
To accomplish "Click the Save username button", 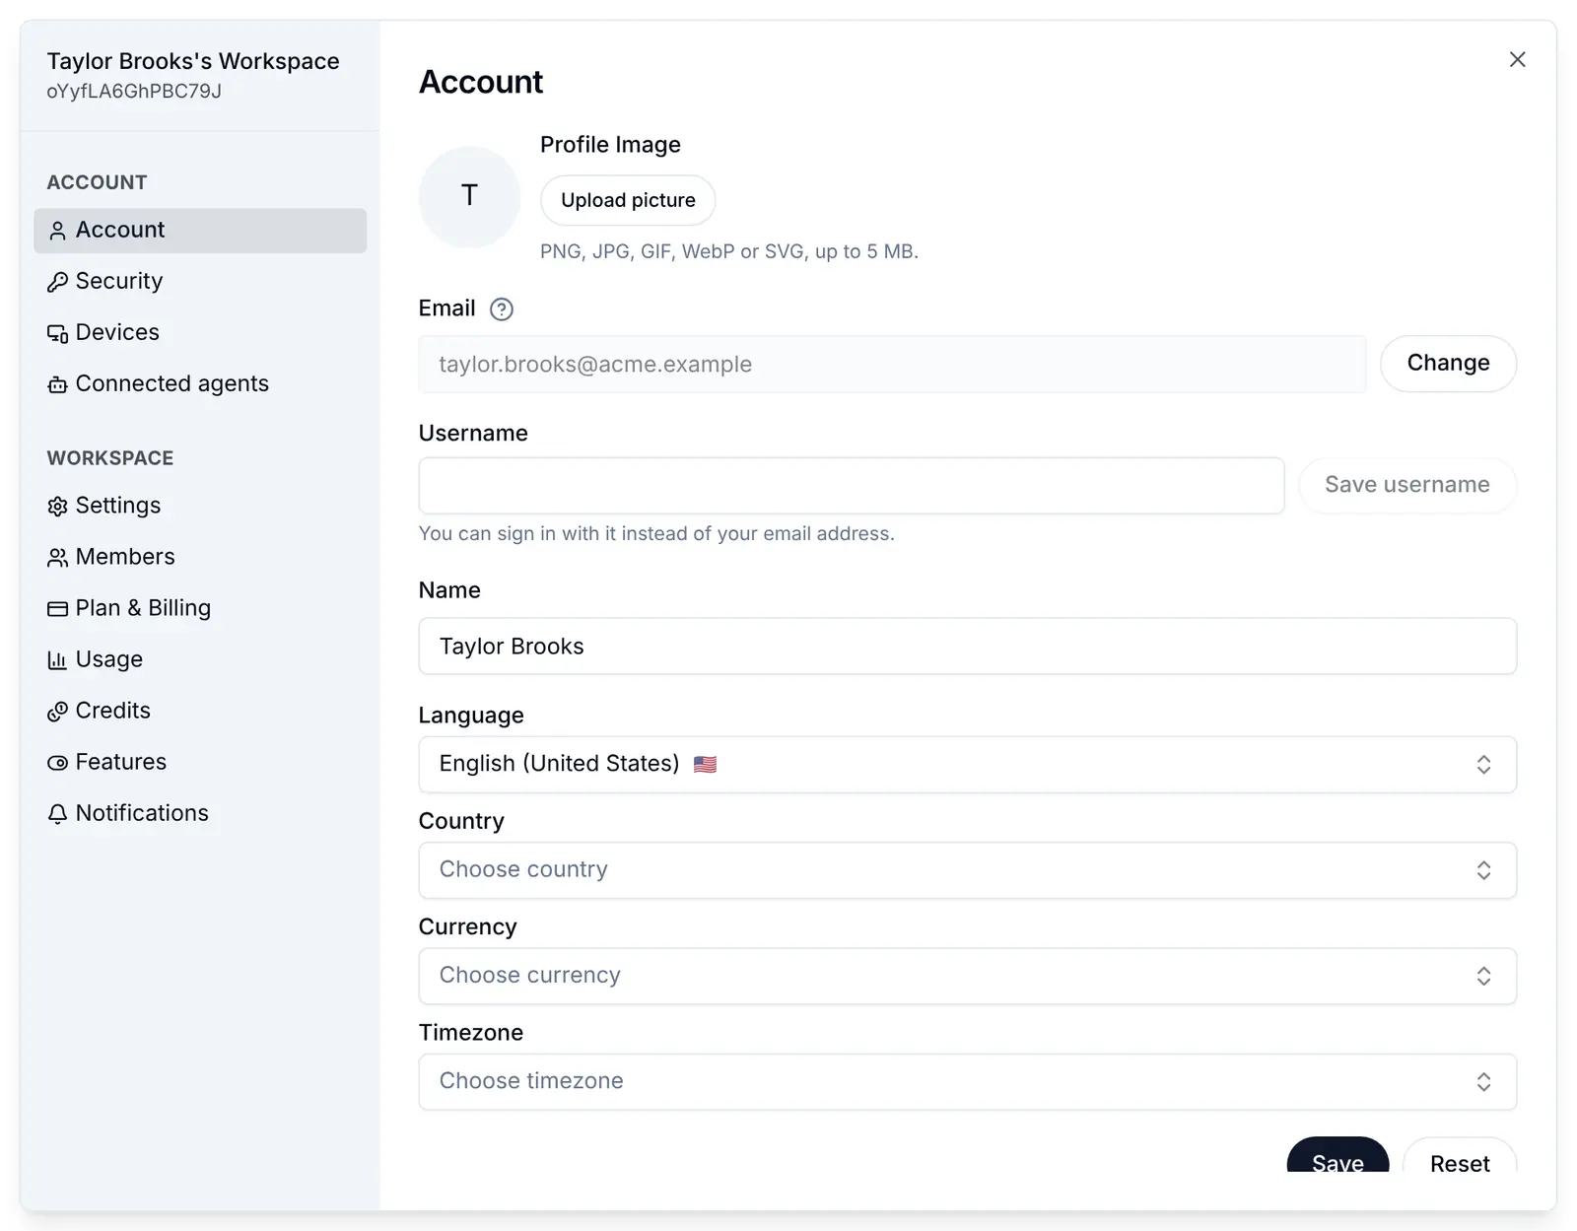I will click(x=1407, y=485).
